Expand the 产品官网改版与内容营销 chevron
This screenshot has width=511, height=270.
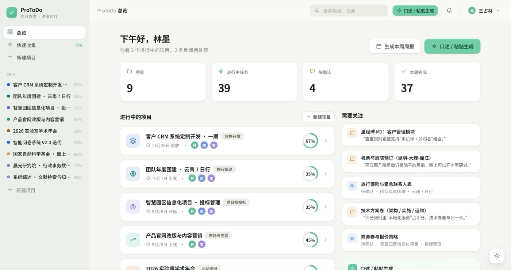click(x=326, y=240)
